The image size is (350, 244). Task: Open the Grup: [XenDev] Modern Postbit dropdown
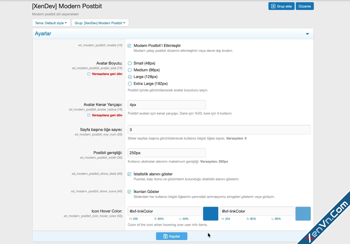(100, 23)
